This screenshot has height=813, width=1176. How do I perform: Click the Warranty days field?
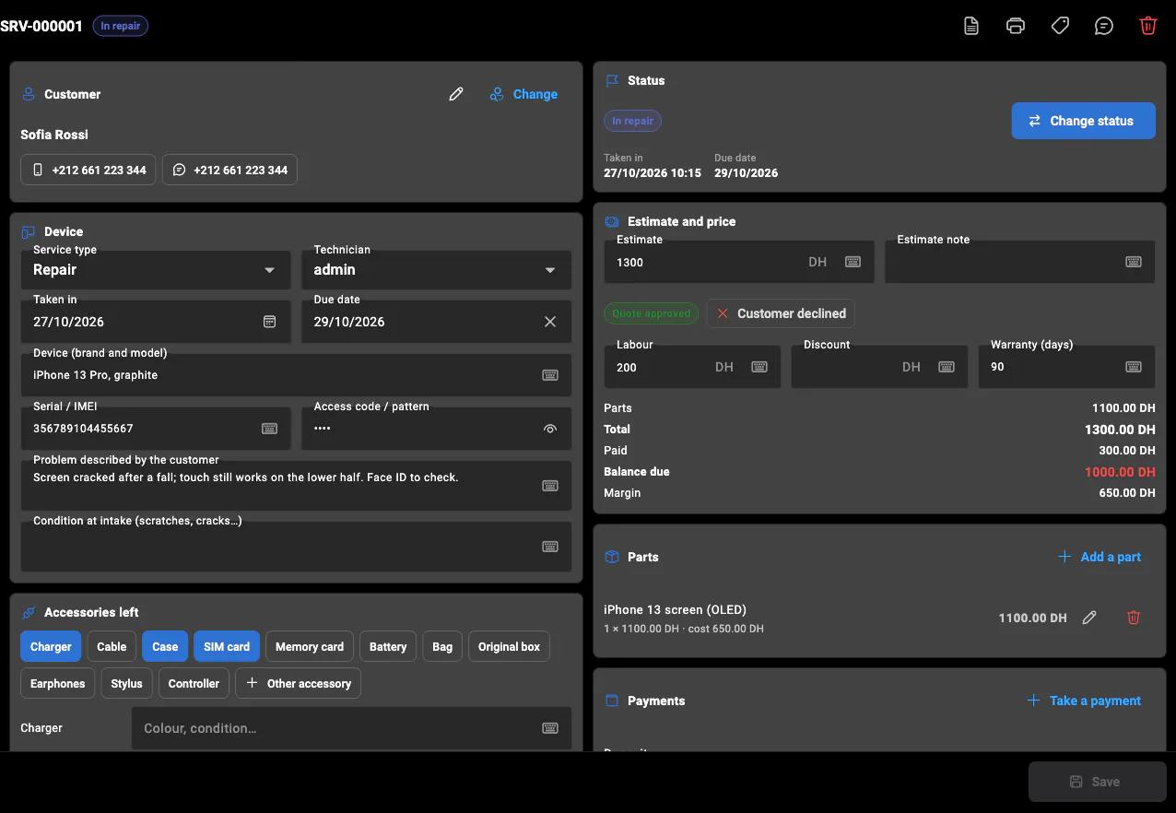tap(1066, 367)
